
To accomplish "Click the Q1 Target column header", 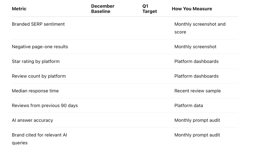I will pos(149,9).
